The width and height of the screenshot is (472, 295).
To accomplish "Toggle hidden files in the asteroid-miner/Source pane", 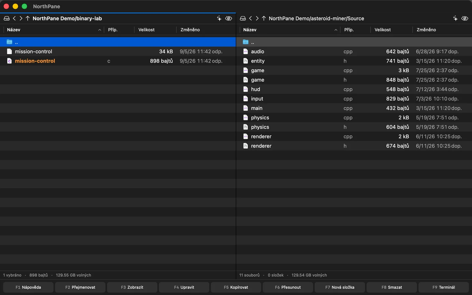I will pyautogui.click(x=465, y=18).
